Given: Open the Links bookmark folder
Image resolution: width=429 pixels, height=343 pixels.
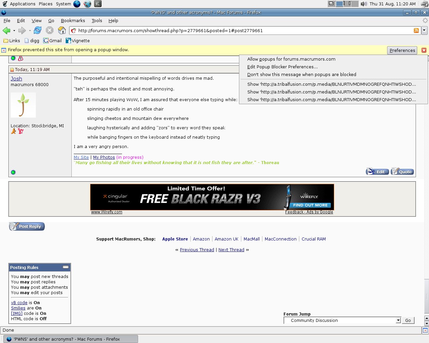Looking at the screenshot, I should [12, 41].
